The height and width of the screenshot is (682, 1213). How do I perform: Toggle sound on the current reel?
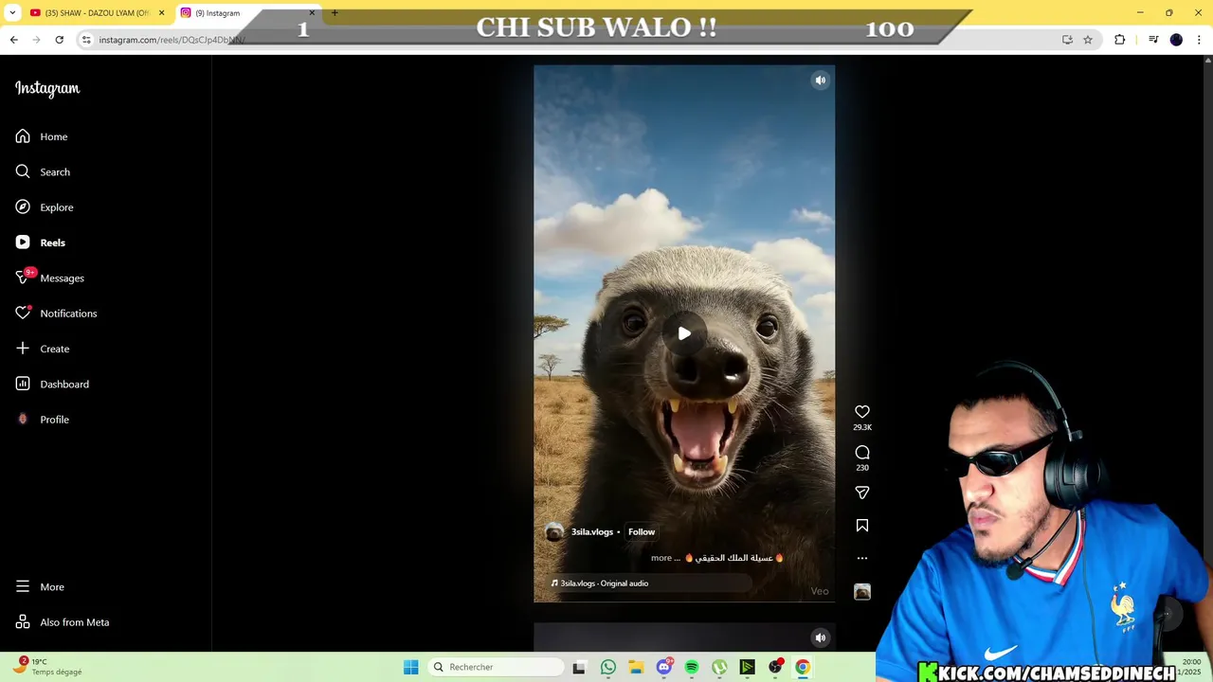(x=821, y=81)
